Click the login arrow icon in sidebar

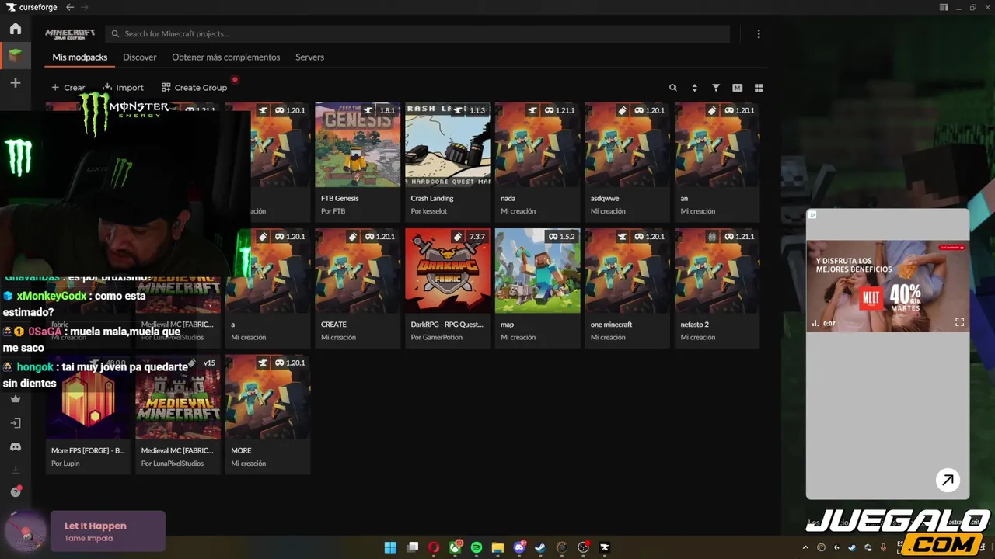tap(16, 423)
